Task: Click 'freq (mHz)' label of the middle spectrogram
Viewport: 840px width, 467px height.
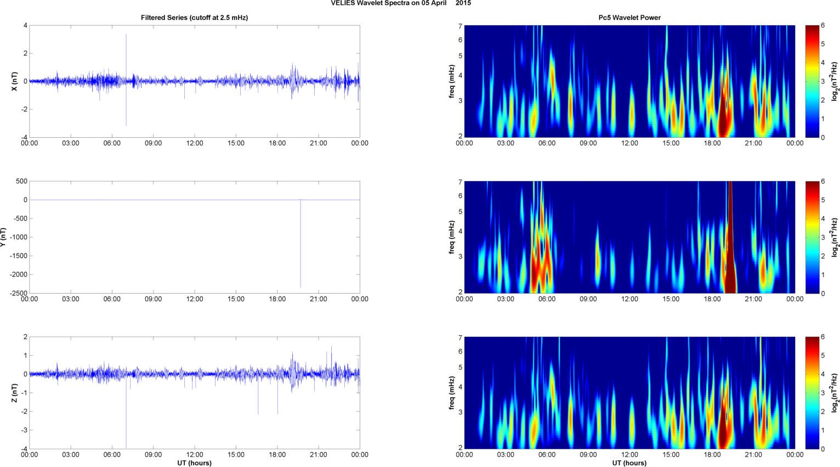Action: click(451, 237)
